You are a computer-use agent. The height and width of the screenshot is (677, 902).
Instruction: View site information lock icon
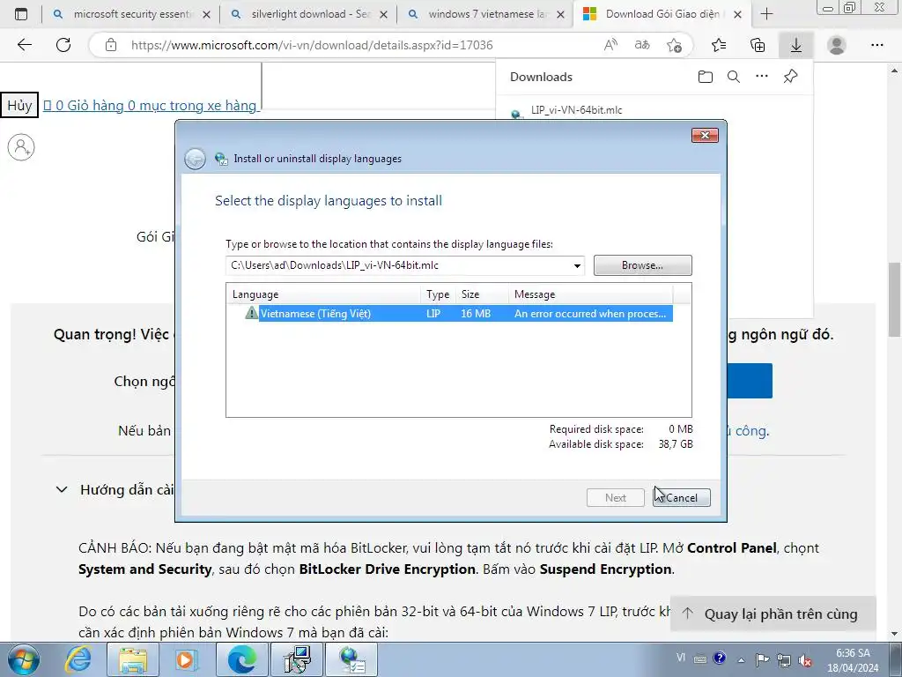coord(111,45)
